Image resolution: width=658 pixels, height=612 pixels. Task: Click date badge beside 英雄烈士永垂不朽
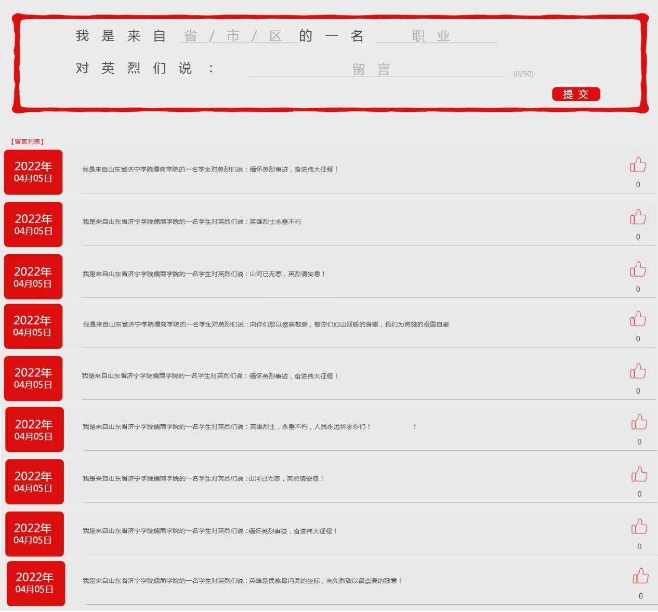coord(33,225)
